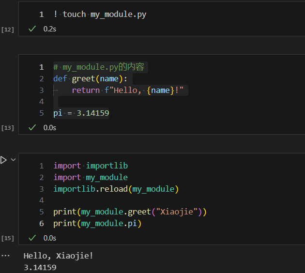Click execution count label [13]

pos(8,128)
